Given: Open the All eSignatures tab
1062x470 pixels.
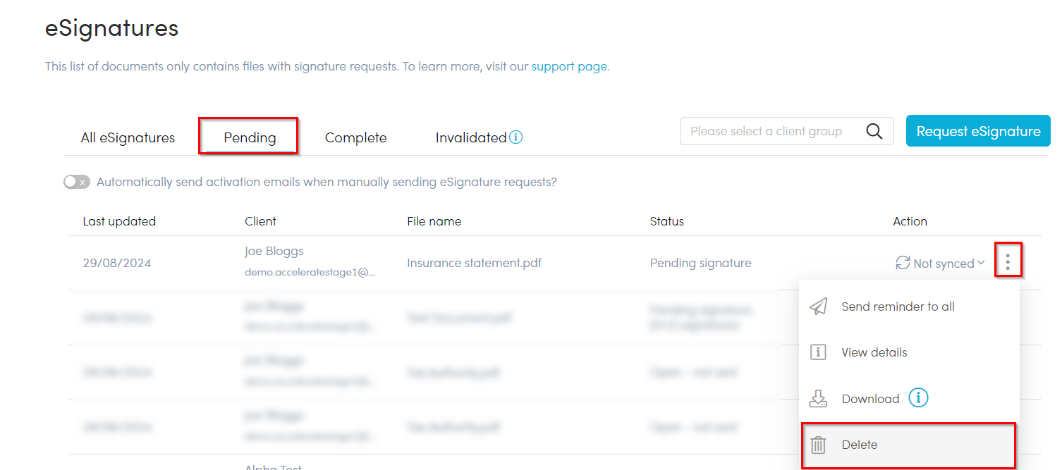Looking at the screenshot, I should (x=128, y=137).
